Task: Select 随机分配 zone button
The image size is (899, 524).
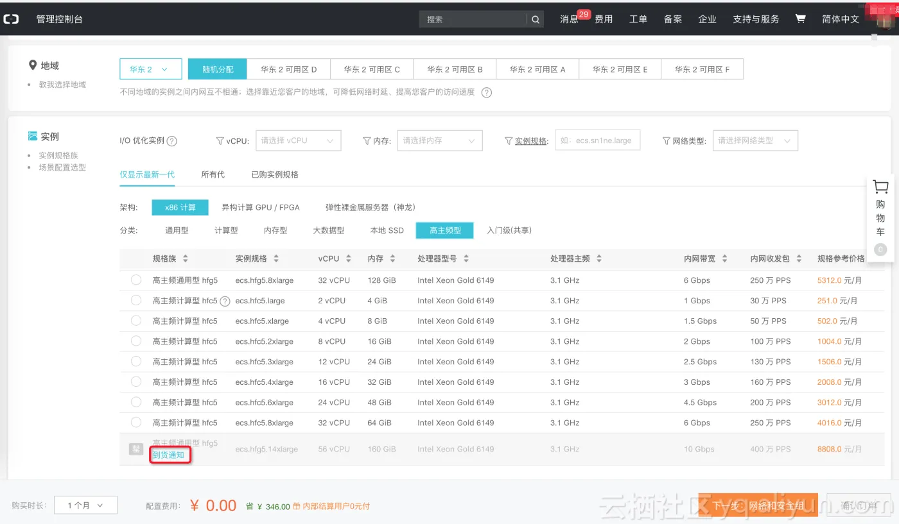Action: pyautogui.click(x=218, y=69)
